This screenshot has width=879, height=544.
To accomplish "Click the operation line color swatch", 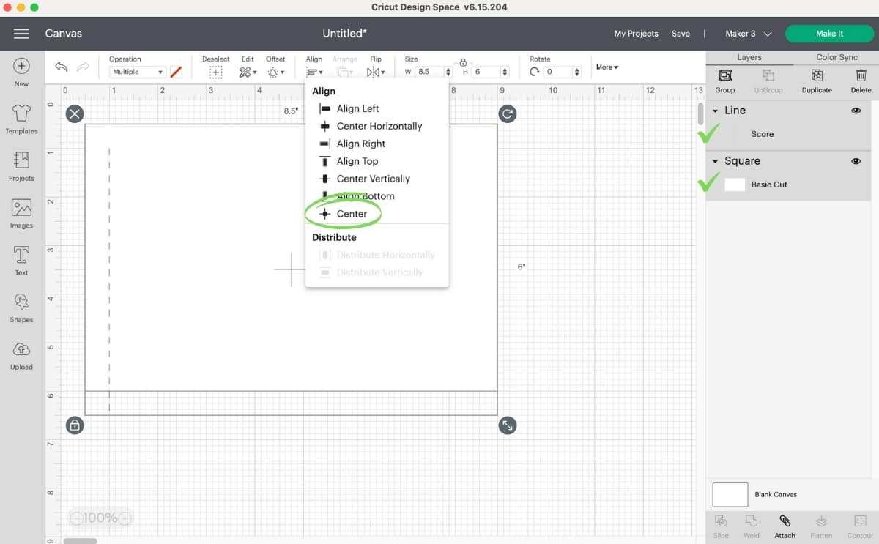I will click(x=176, y=72).
